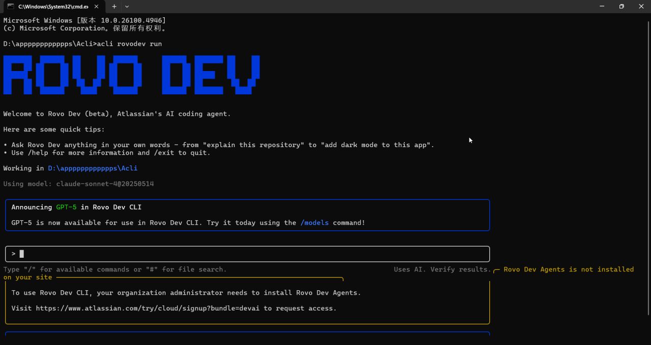Open a new terminal tab
The height and width of the screenshot is (345, 651).
point(114,7)
